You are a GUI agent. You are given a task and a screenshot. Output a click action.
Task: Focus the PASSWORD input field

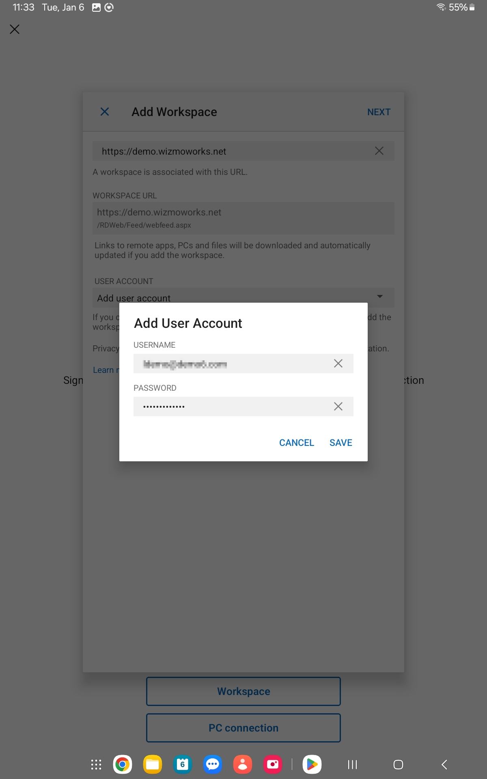point(243,407)
